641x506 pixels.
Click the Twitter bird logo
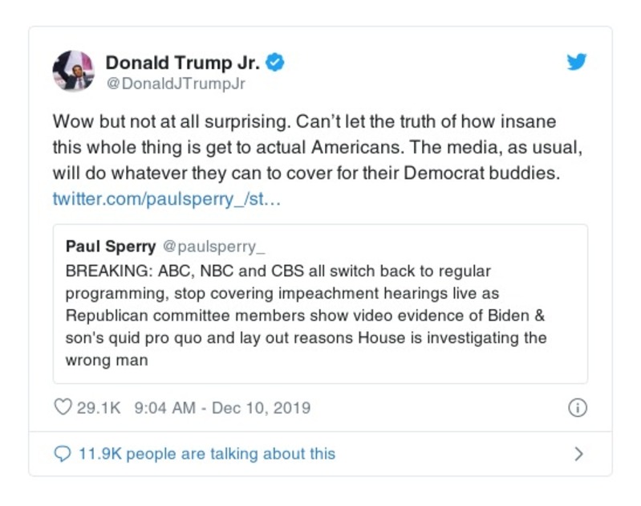click(x=577, y=63)
